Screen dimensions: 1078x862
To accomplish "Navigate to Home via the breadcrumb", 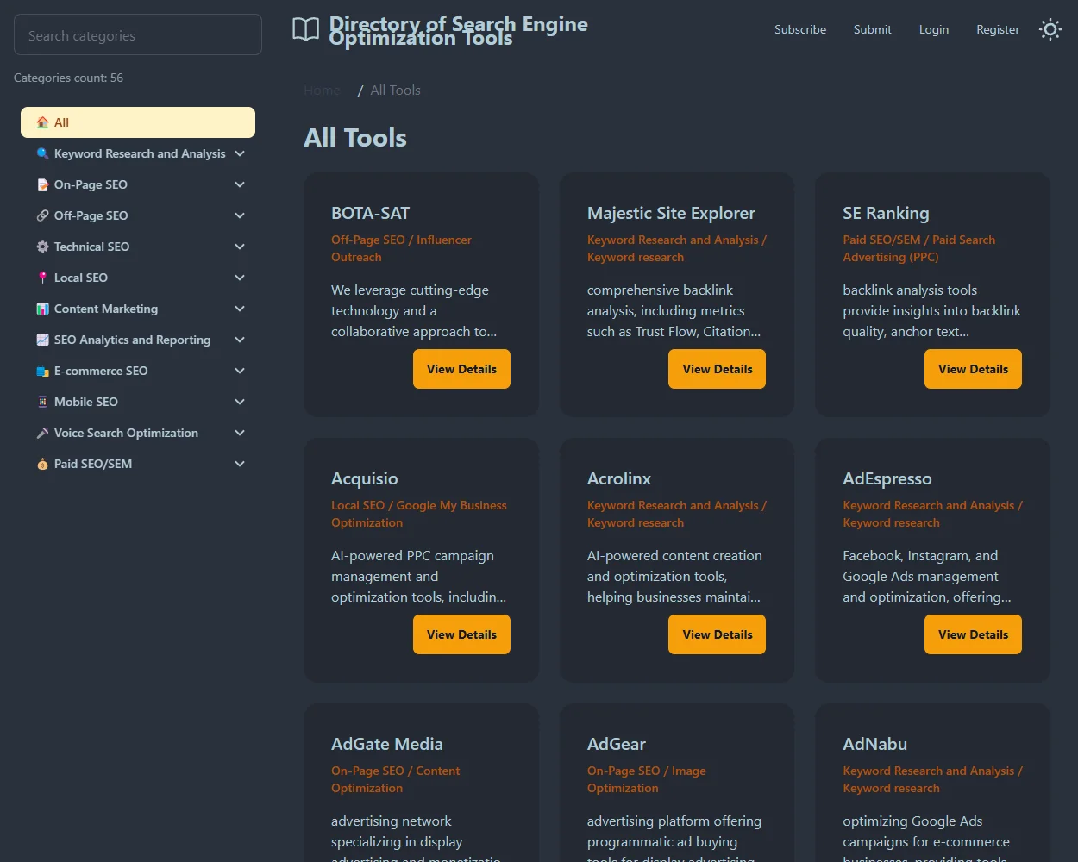I will tap(321, 90).
